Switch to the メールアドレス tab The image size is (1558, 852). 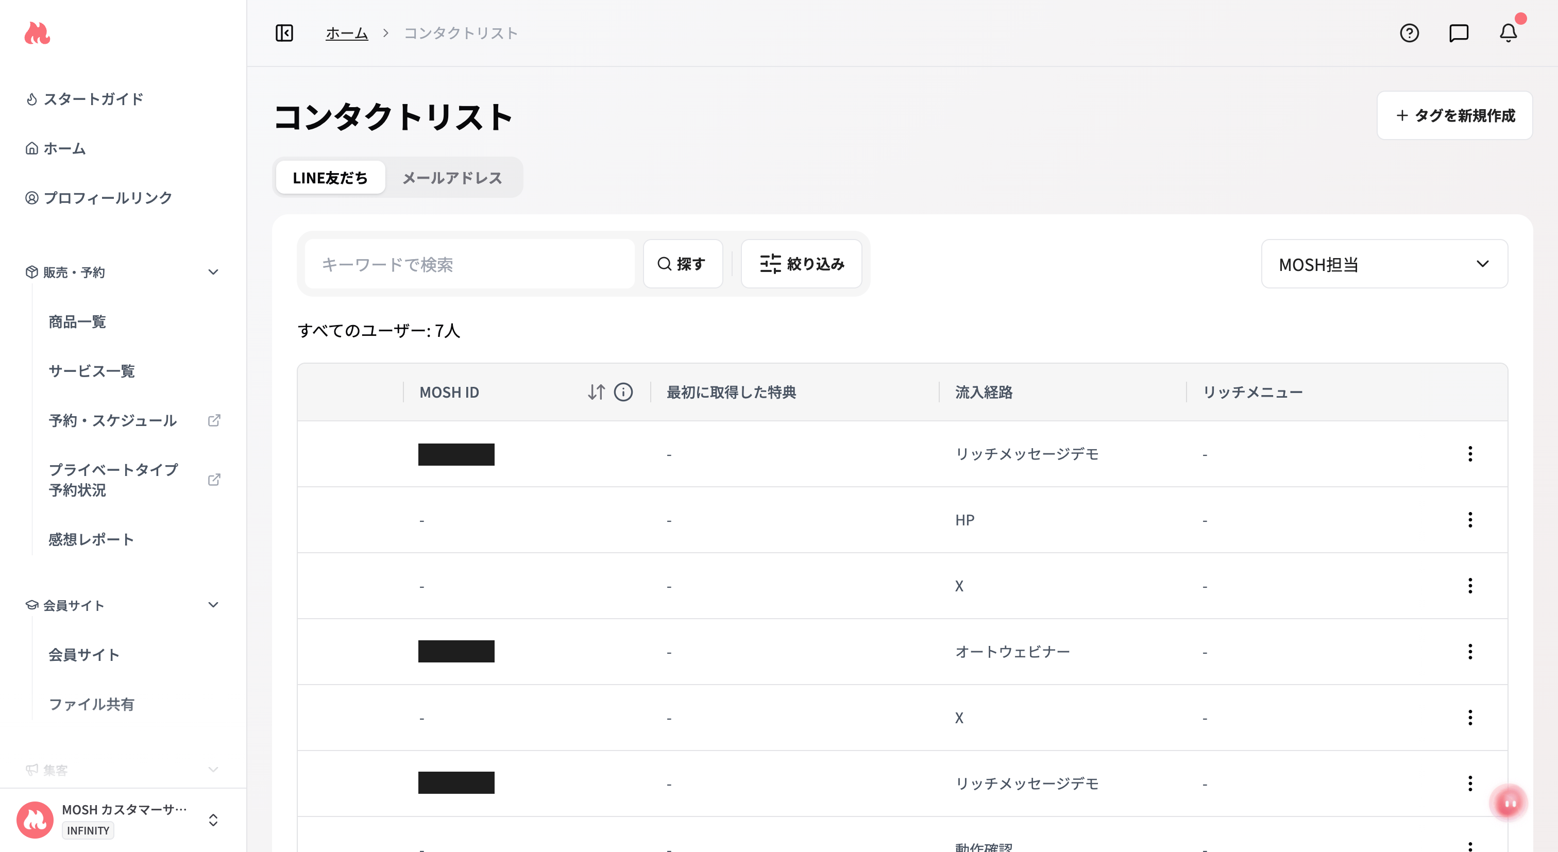click(452, 178)
